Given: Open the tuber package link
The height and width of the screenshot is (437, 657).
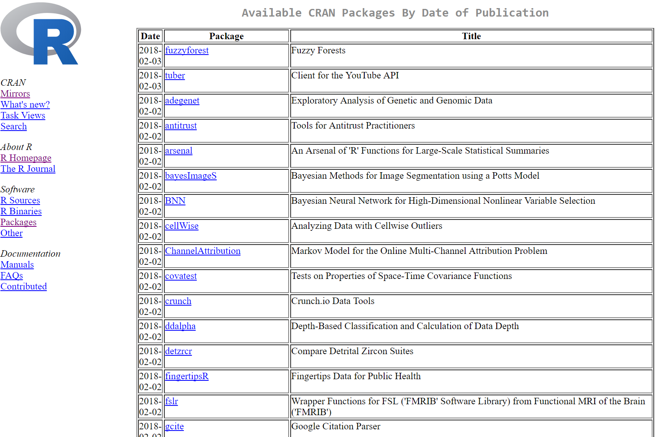Looking at the screenshot, I should click(175, 76).
